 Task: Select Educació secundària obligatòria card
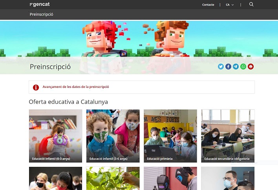coord(228,136)
